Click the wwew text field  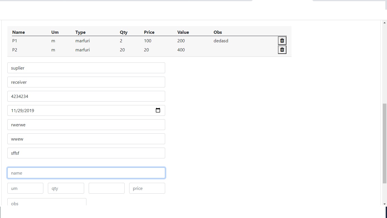coord(86,139)
